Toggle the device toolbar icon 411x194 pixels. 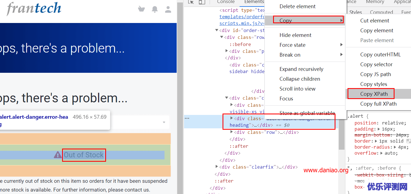pyautogui.click(x=202, y=2)
